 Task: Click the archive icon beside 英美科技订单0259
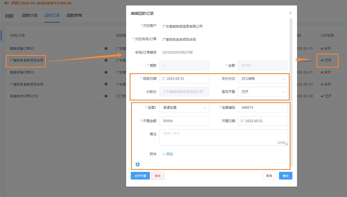(x=106, y=96)
